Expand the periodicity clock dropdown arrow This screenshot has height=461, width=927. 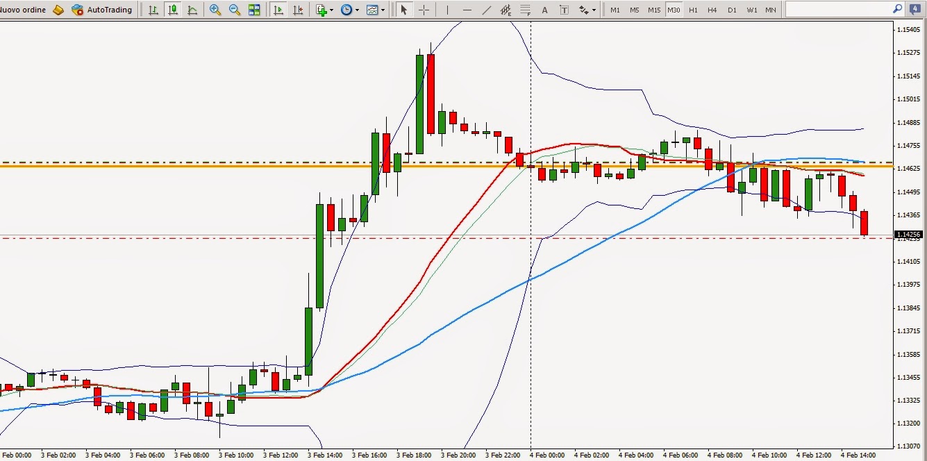point(357,10)
